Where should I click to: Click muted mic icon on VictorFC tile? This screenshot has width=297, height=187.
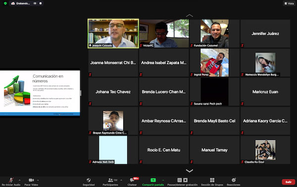click(x=141, y=46)
